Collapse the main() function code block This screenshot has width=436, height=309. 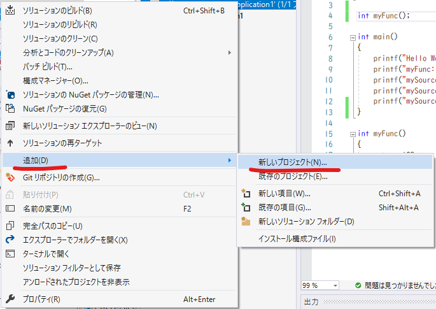point(352,38)
